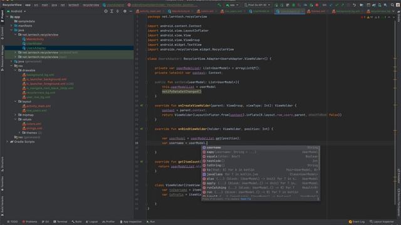Open Resource Manager side panel

tap(3, 58)
